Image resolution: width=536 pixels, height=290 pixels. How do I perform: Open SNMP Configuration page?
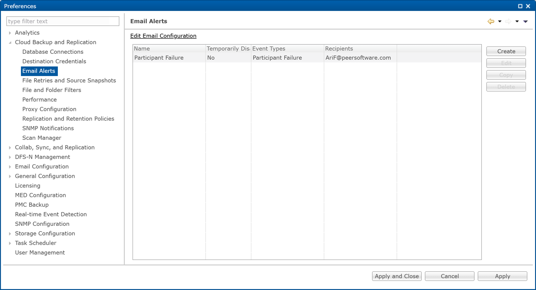pyautogui.click(x=42, y=224)
